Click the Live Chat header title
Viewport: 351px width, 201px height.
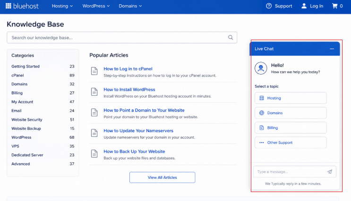tap(264, 49)
